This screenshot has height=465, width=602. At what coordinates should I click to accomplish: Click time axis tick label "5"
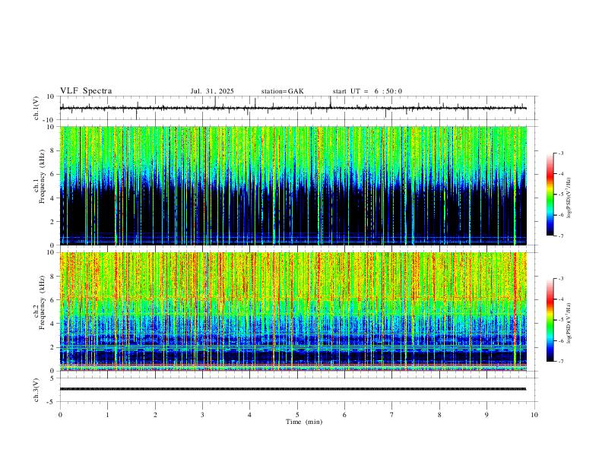[x=297, y=415]
